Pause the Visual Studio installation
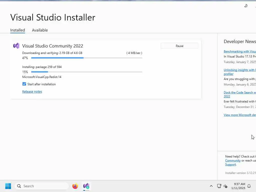The height and width of the screenshot is (192, 256). tap(179, 46)
